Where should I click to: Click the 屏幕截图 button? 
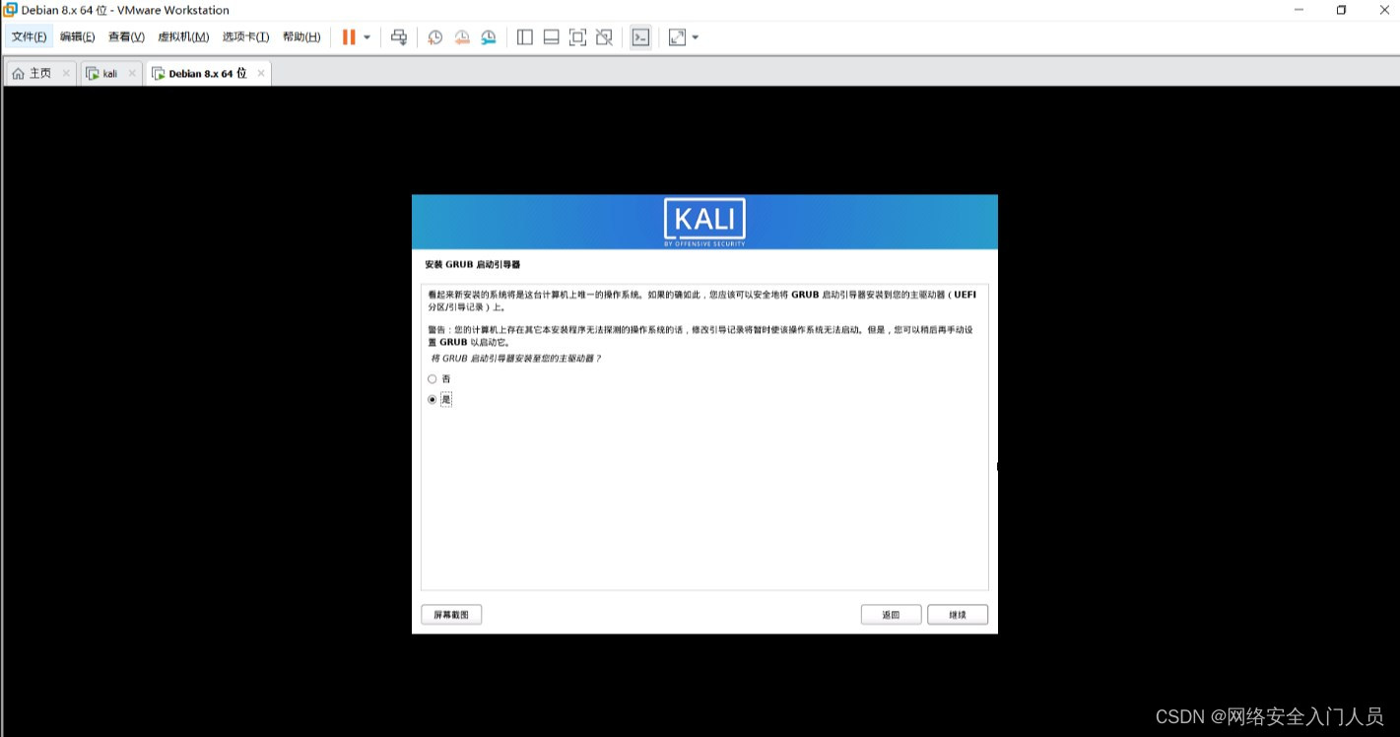450,614
